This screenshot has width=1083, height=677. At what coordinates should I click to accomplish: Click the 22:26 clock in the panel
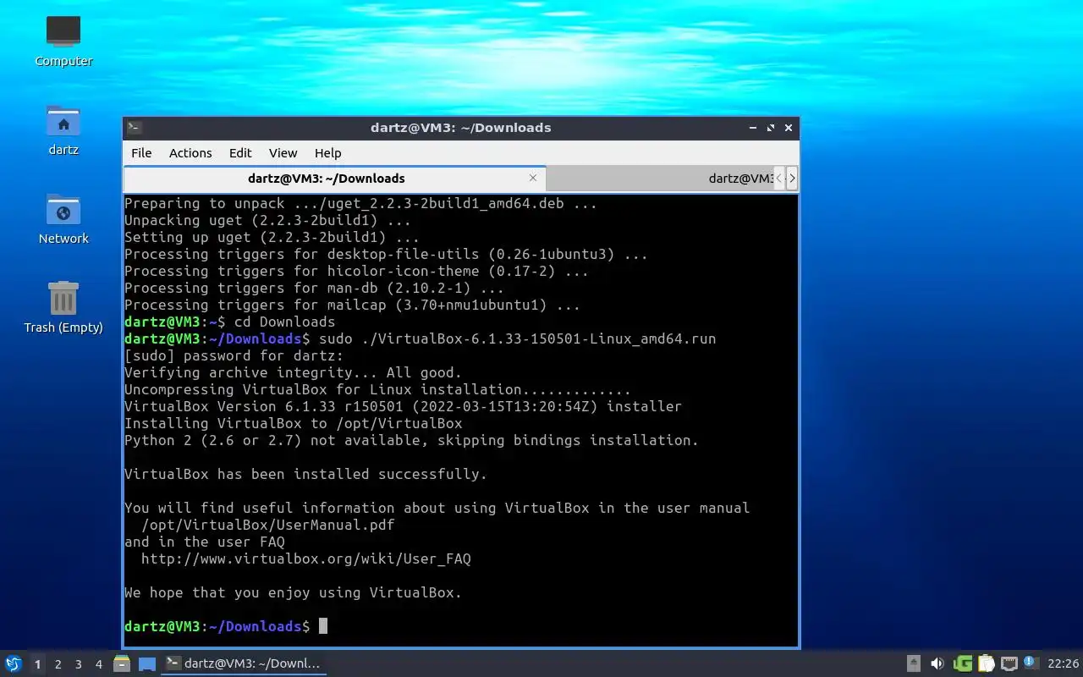[x=1063, y=663]
